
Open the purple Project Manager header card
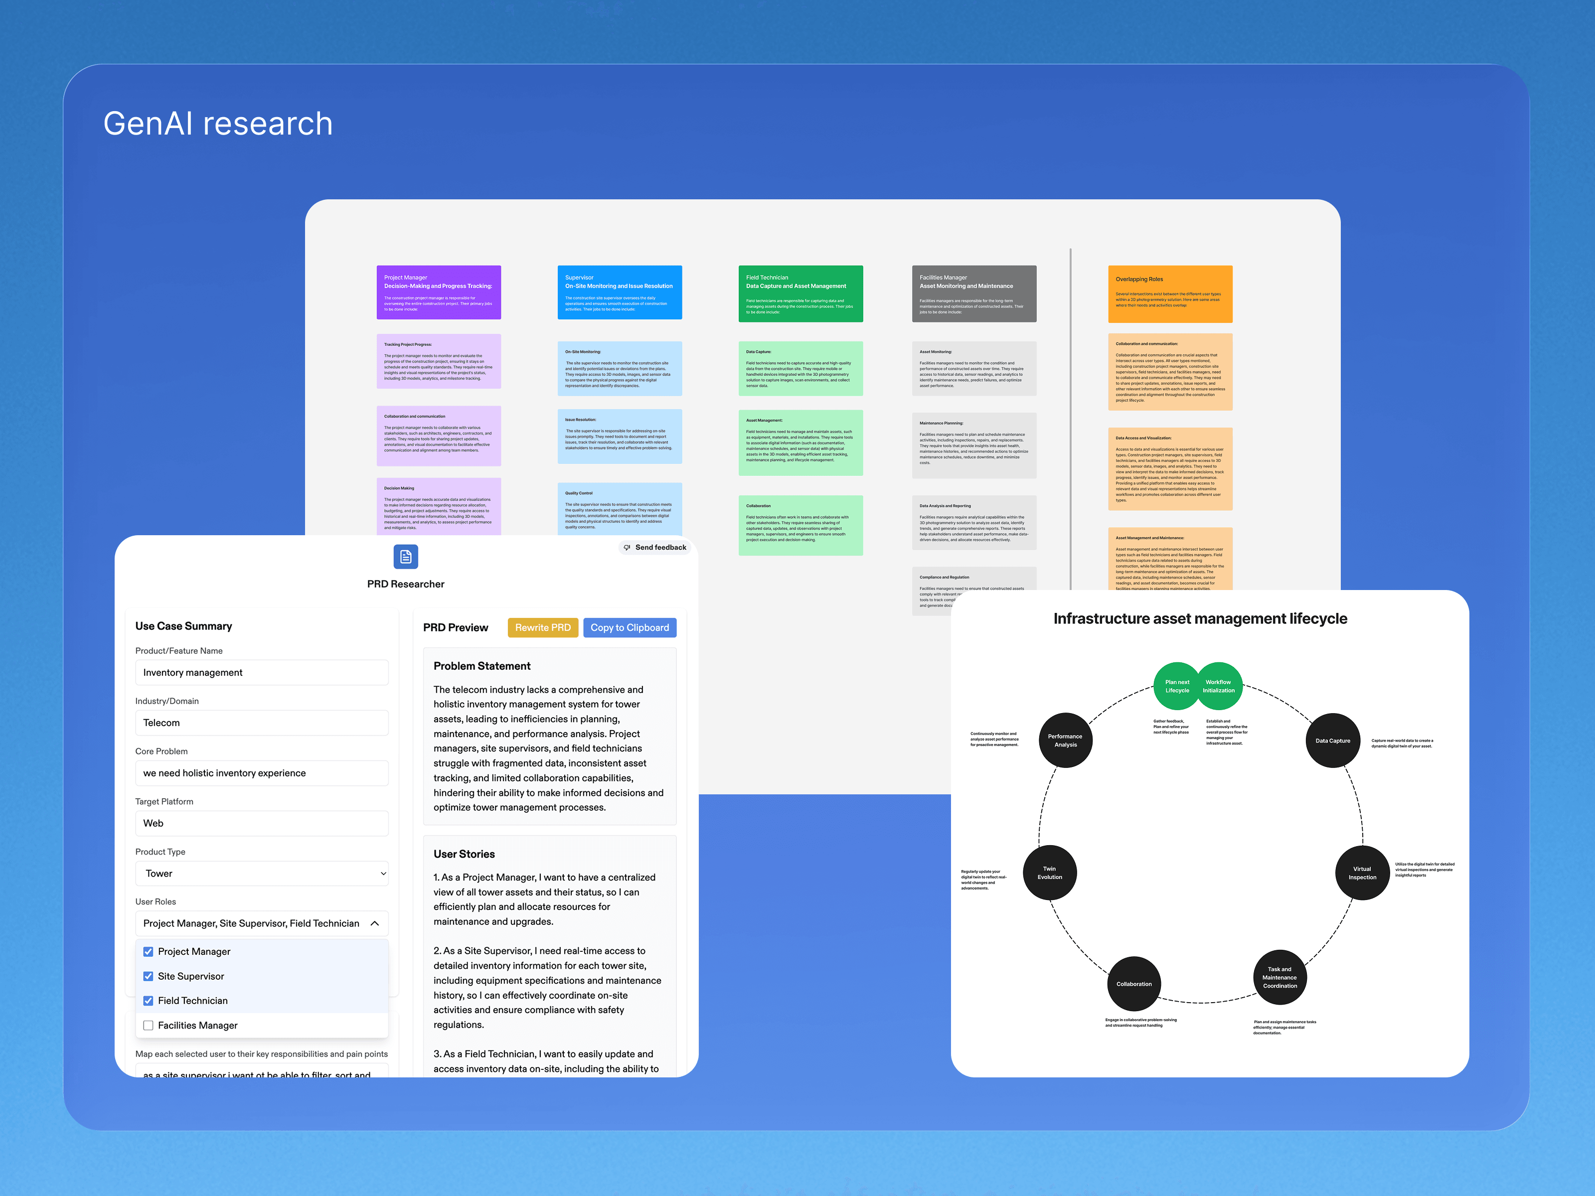(439, 292)
